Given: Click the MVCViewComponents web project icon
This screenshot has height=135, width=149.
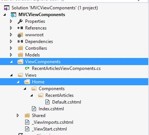Looking at the screenshot, I should coord(14,15).
